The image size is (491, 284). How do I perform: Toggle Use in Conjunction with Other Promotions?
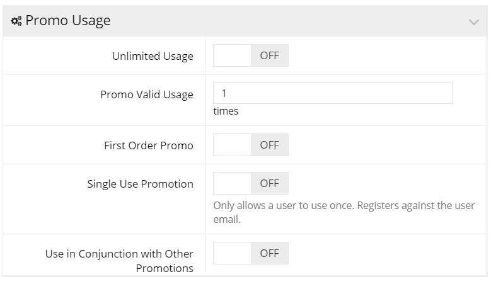coord(251,253)
